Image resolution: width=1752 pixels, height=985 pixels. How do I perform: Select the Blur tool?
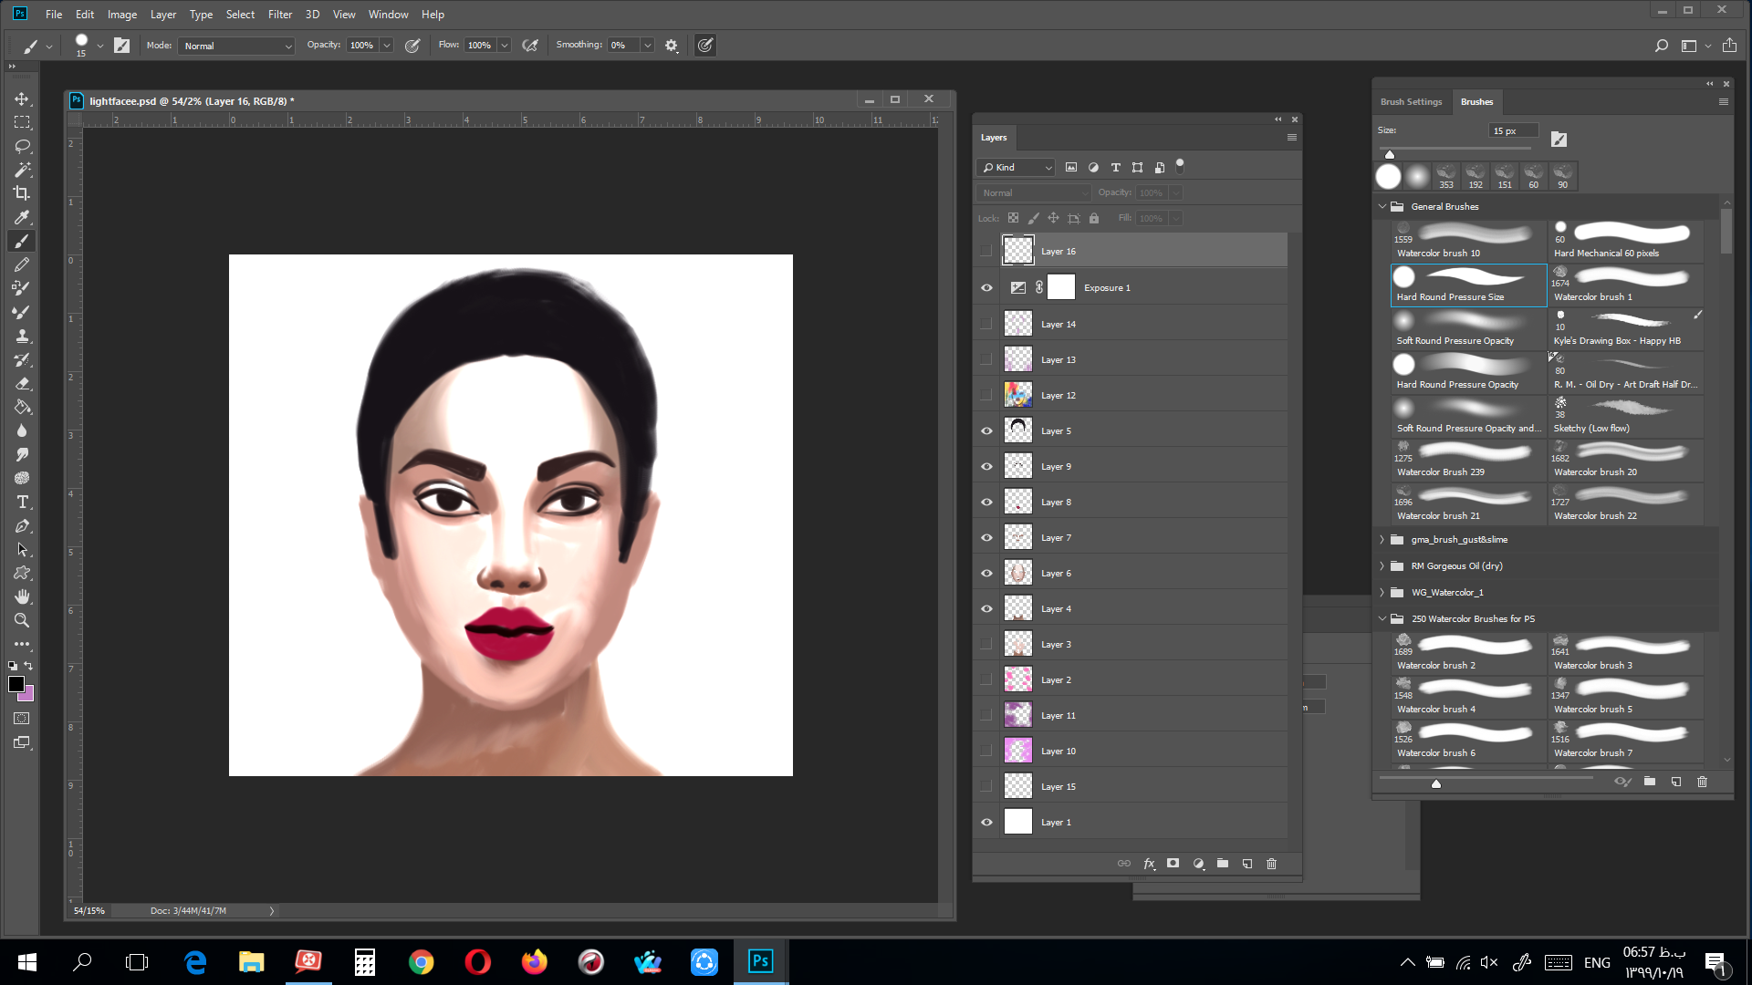pyautogui.click(x=22, y=430)
